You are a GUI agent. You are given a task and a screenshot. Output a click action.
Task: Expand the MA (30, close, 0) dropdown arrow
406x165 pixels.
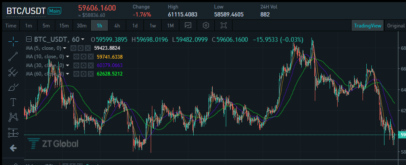click(68, 65)
